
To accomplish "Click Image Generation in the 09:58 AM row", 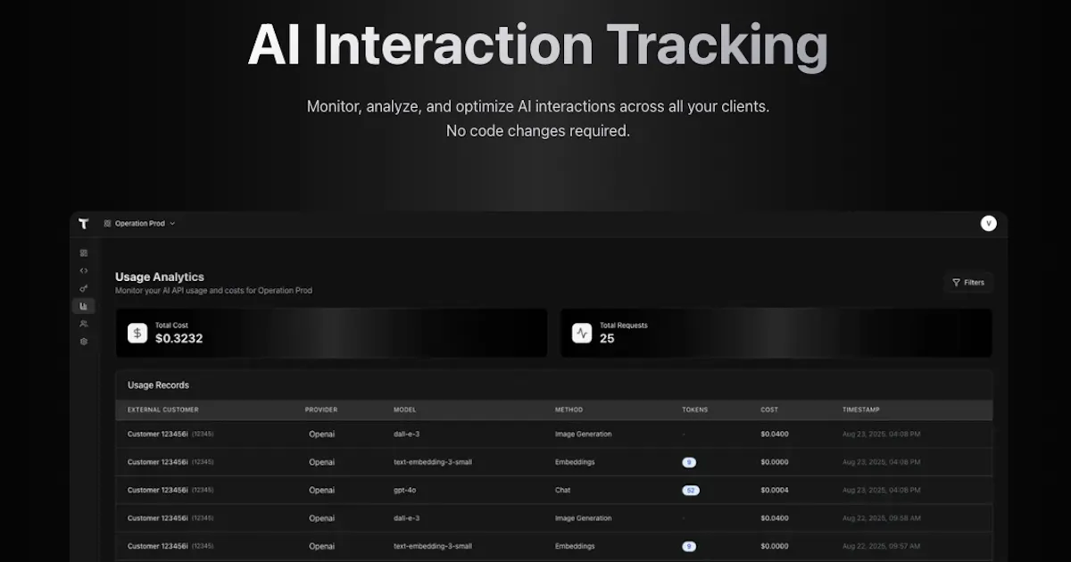I will point(584,518).
